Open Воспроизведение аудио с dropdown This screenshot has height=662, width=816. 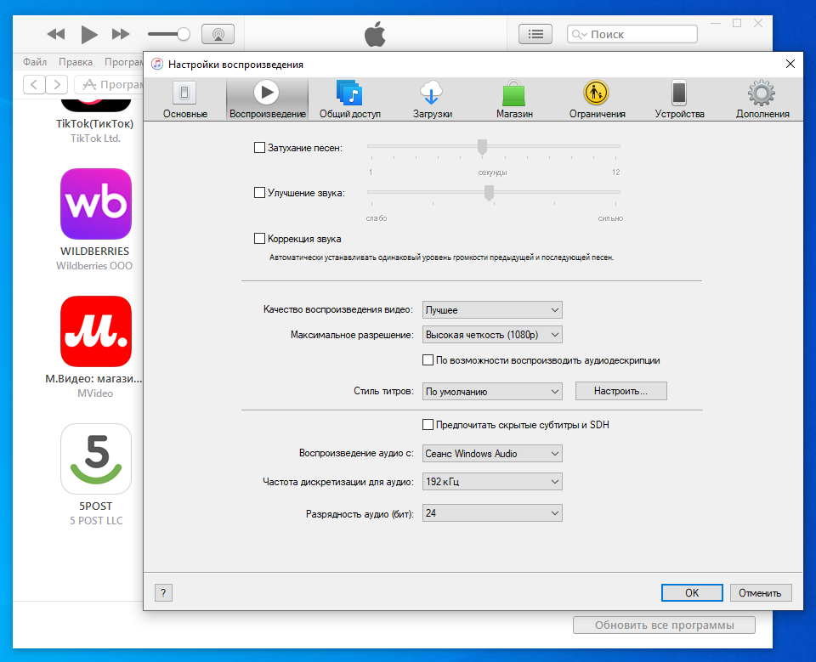pyautogui.click(x=492, y=453)
